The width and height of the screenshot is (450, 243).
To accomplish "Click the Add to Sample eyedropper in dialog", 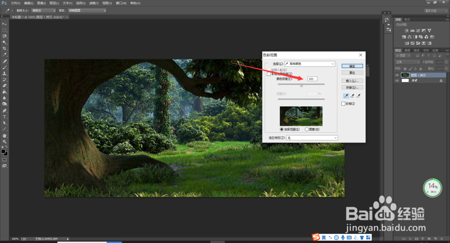I will coord(352,96).
